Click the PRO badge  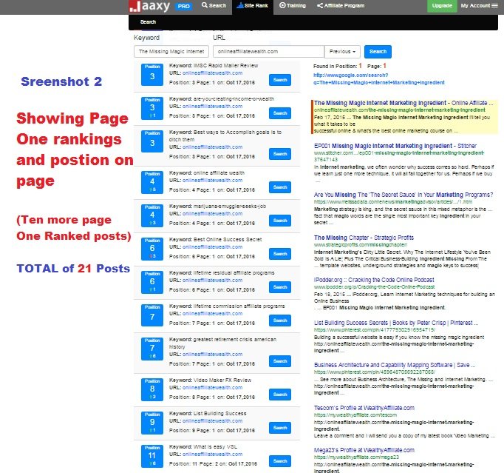point(183,6)
